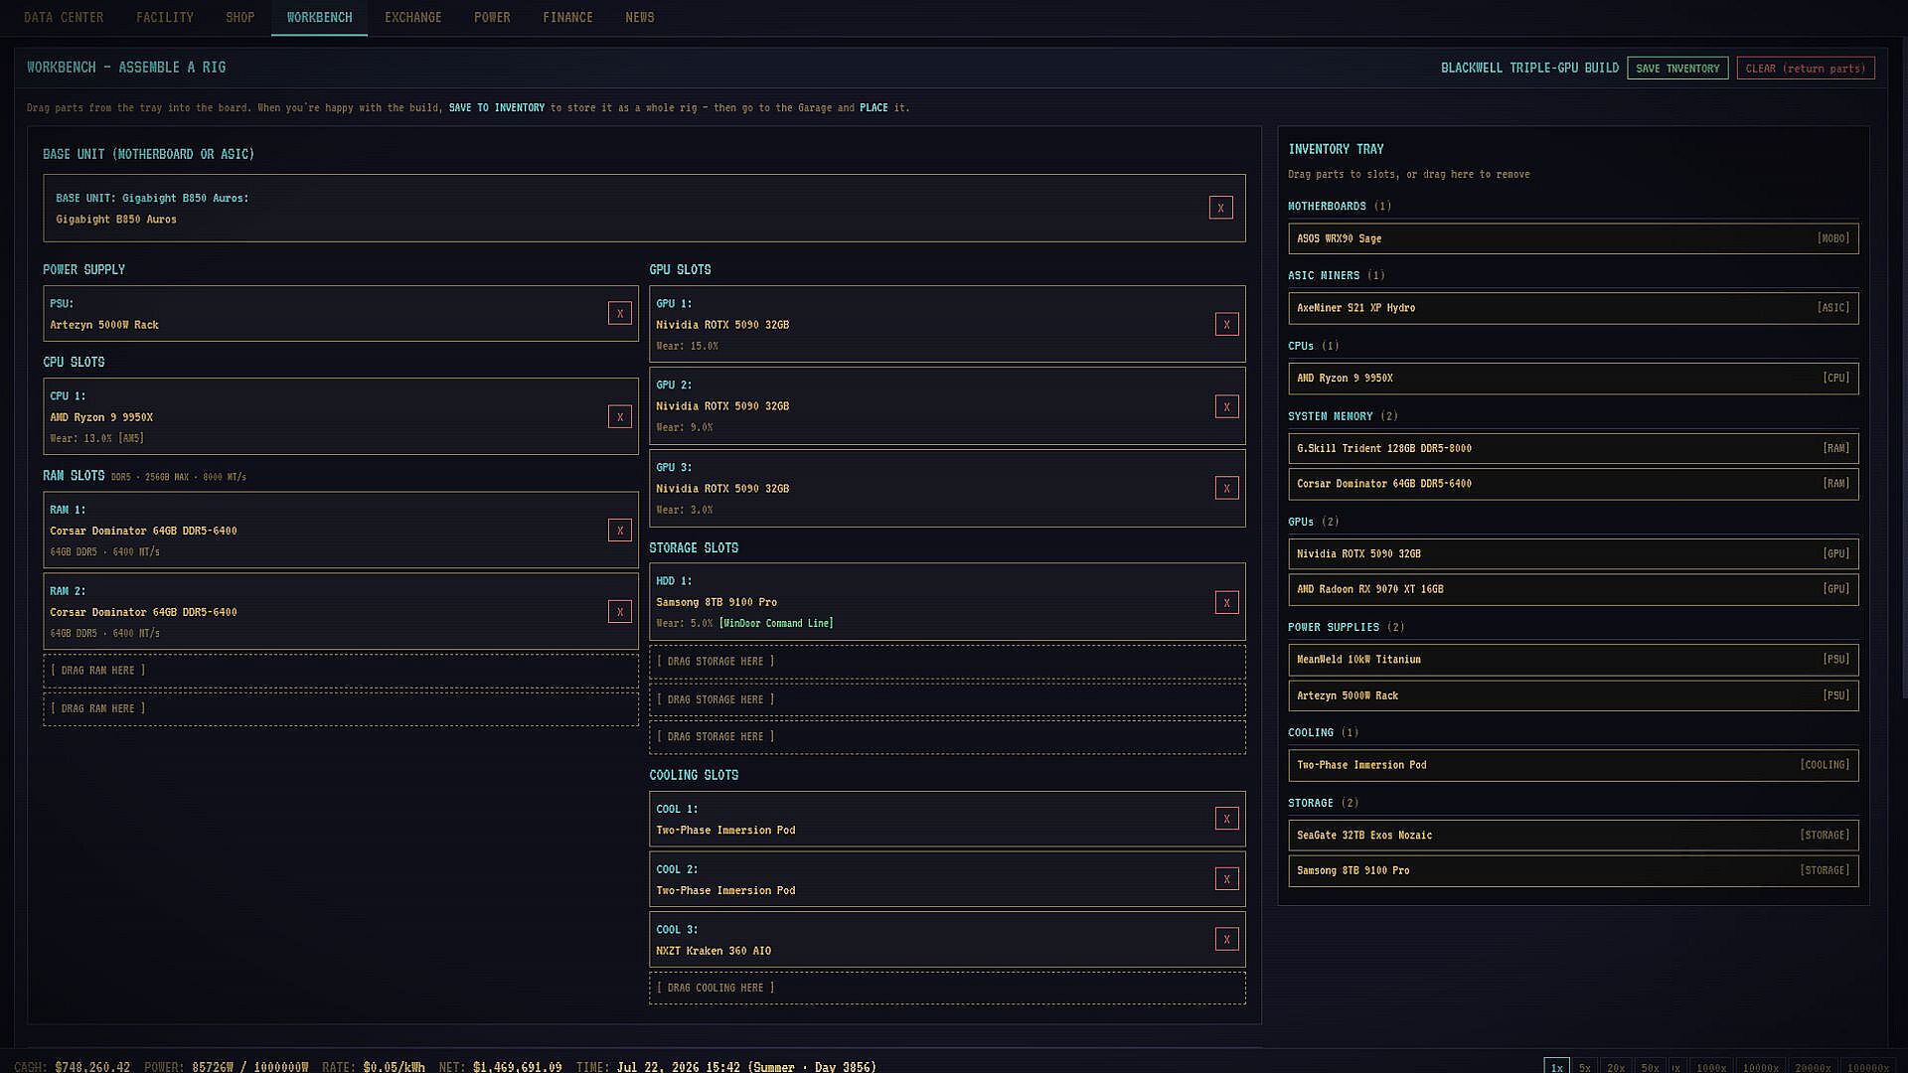Click the NET value in the status bar
Viewport: 1908px width, 1073px height.
point(517,1067)
